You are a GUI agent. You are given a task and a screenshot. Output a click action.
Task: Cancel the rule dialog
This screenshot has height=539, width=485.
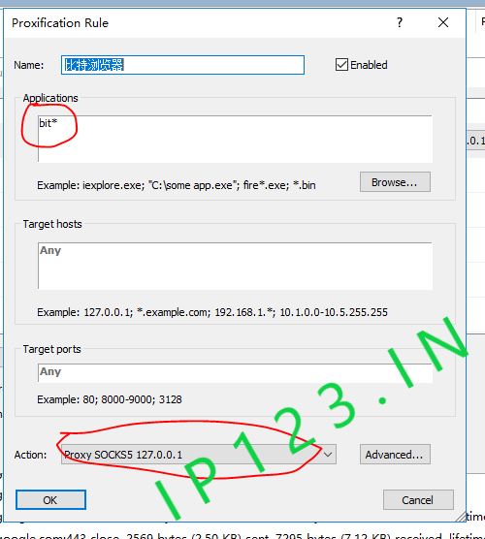click(418, 500)
